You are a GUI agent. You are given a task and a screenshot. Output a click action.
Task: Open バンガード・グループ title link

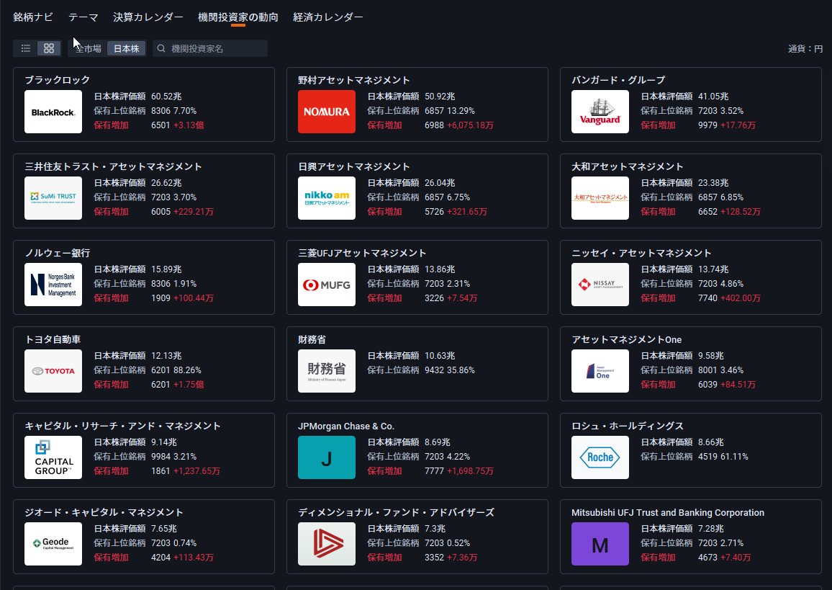tap(618, 80)
